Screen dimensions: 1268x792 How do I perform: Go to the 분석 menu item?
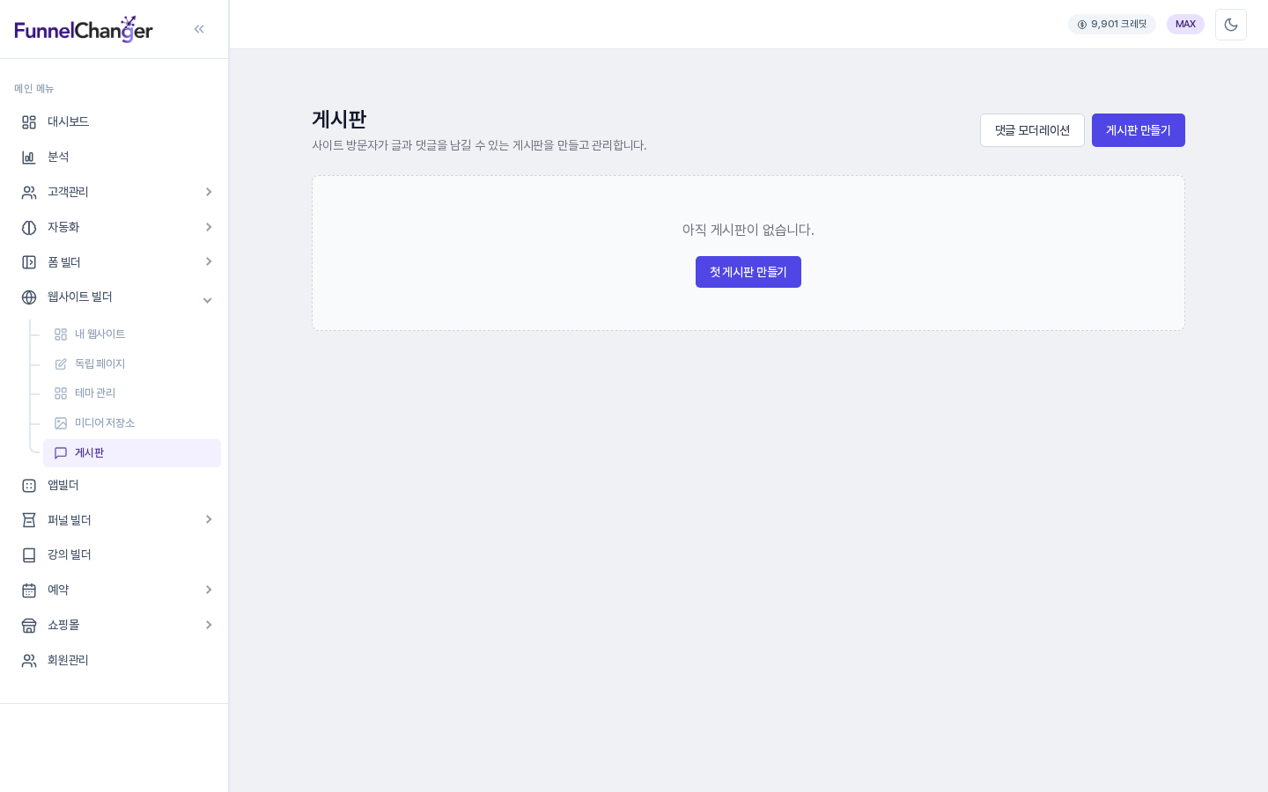coord(114,158)
